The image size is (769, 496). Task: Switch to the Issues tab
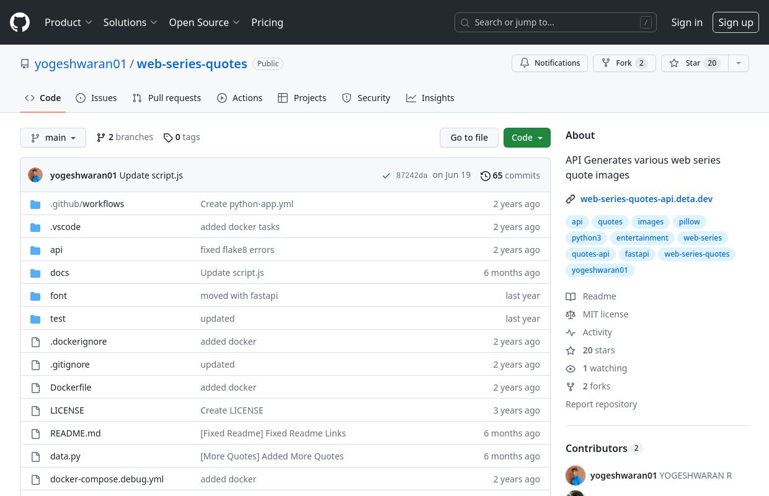point(96,98)
